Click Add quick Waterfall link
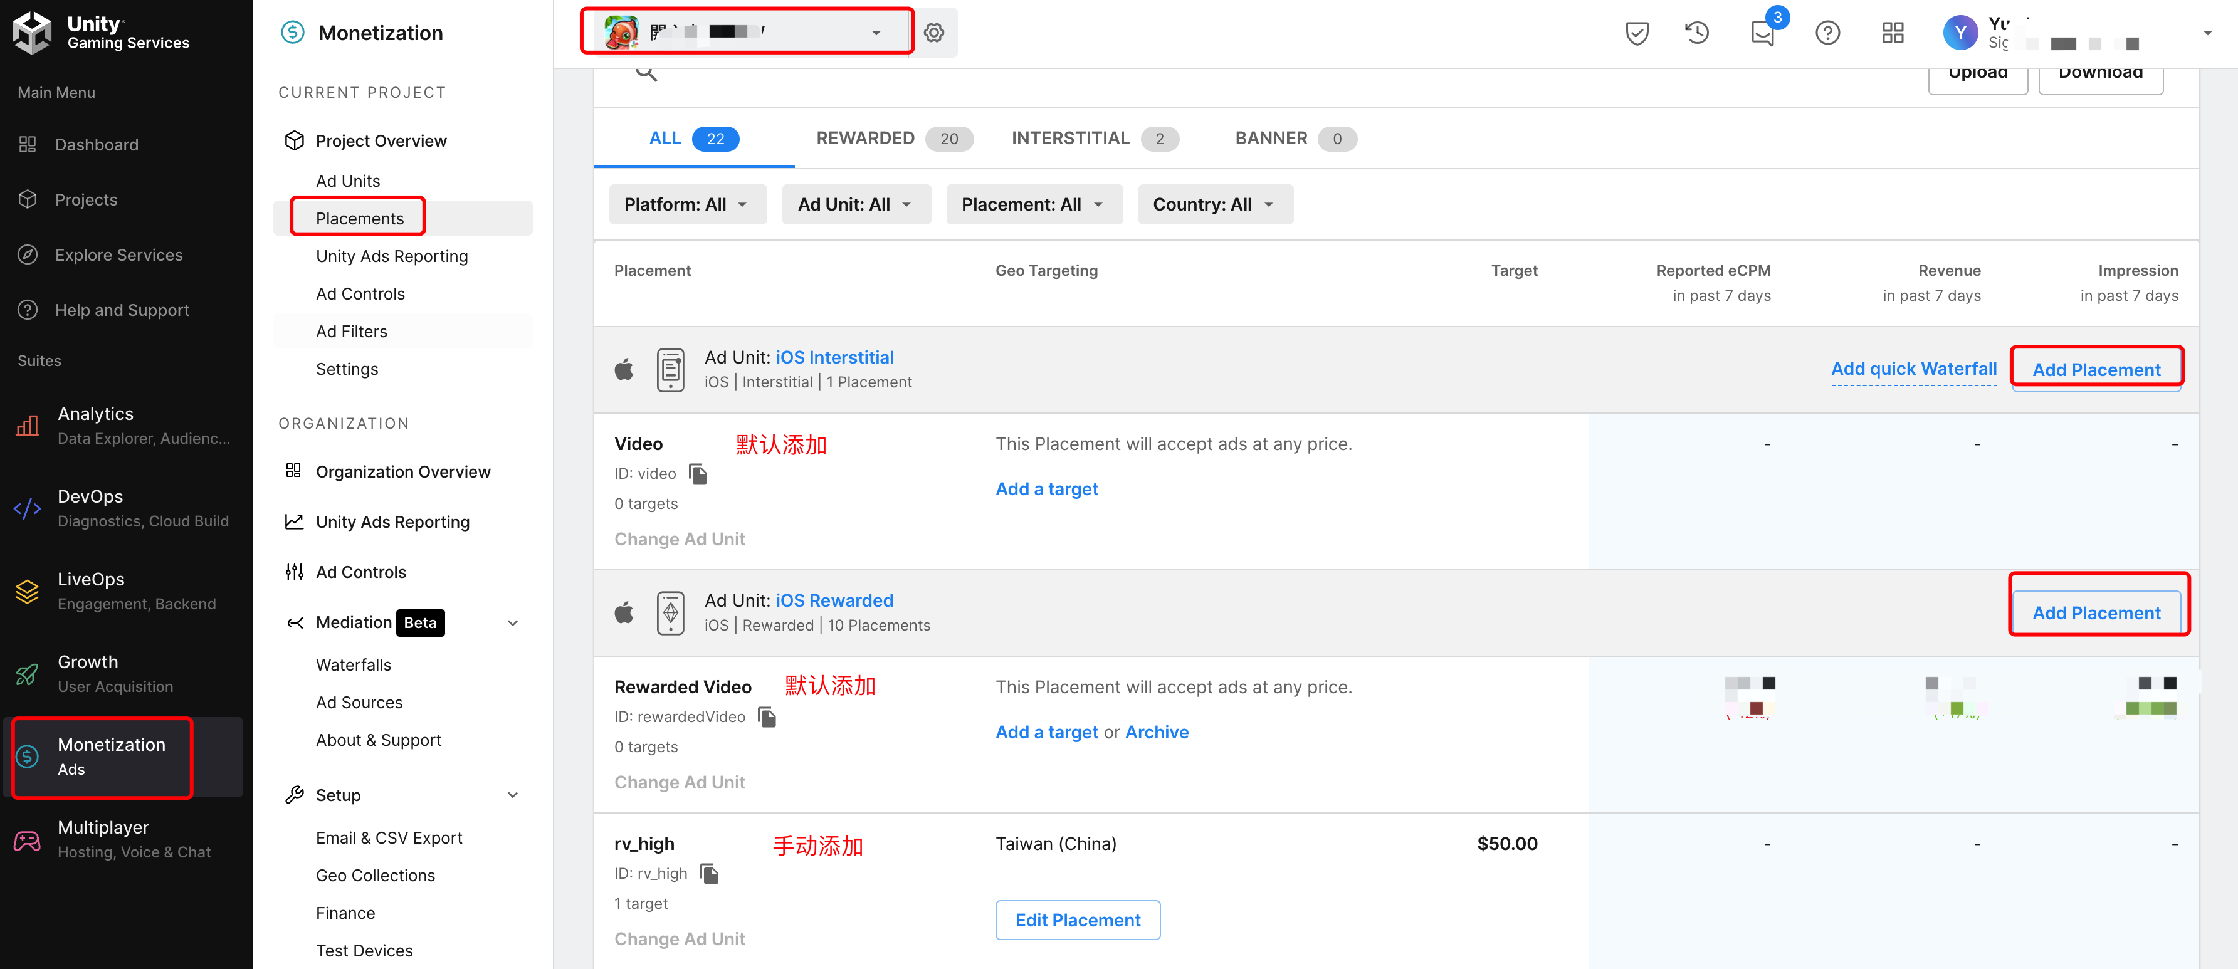 click(x=1914, y=369)
